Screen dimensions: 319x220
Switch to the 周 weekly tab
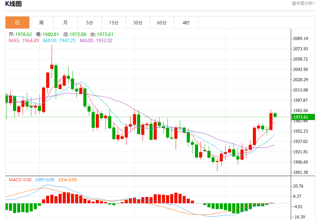41,23
